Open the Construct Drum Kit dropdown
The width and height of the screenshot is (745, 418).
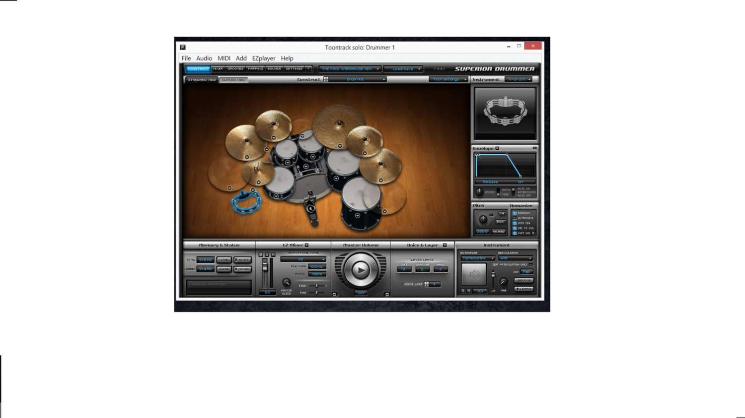coord(358,79)
